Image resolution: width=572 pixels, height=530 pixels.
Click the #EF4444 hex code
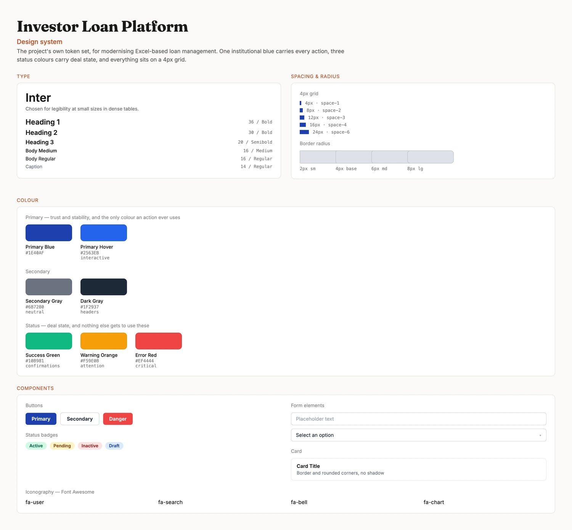coord(145,361)
